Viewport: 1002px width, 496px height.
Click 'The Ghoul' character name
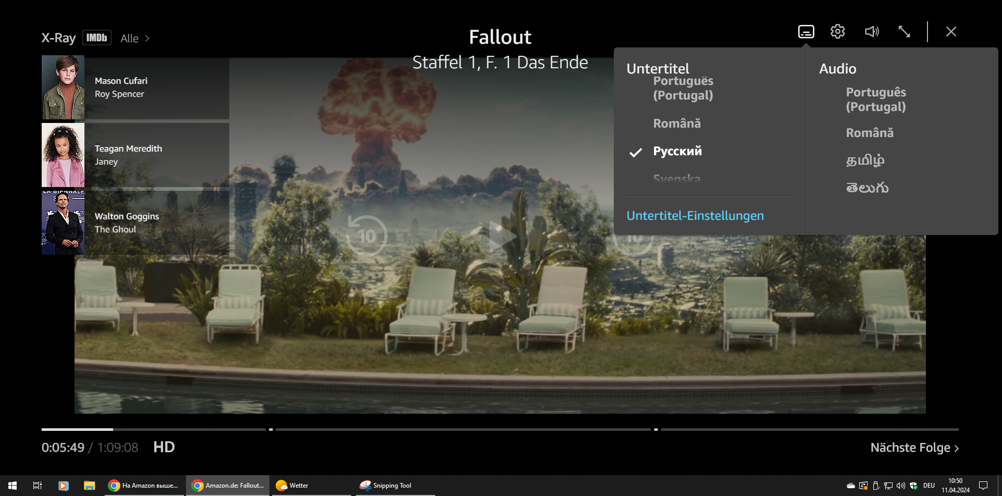tap(115, 229)
